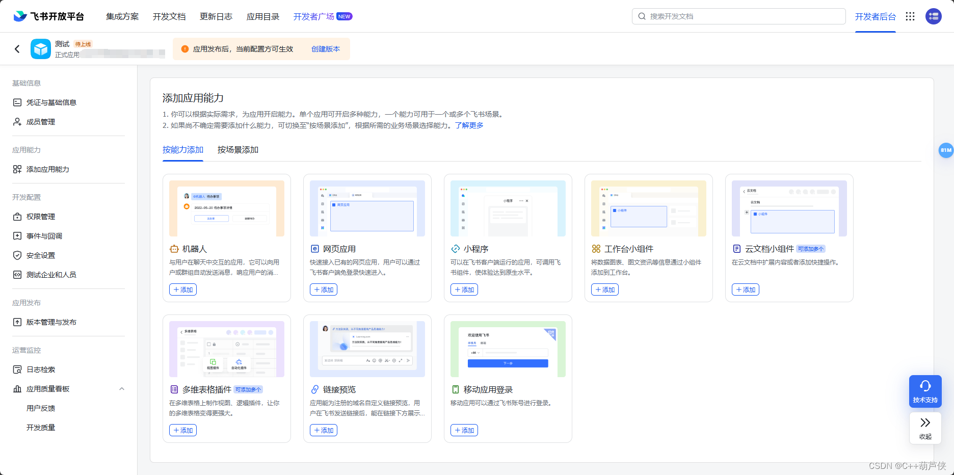
Task: Click the 权限管理 lock icon
Action: [x=17, y=217]
